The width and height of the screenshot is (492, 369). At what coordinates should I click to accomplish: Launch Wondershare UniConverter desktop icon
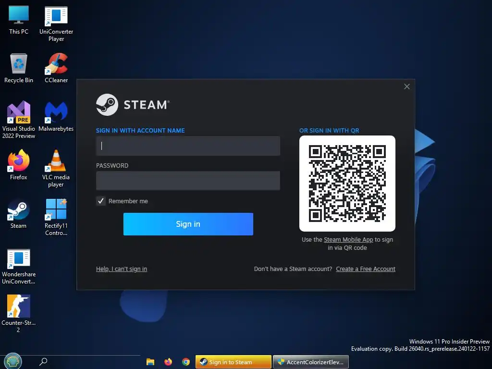19,266
